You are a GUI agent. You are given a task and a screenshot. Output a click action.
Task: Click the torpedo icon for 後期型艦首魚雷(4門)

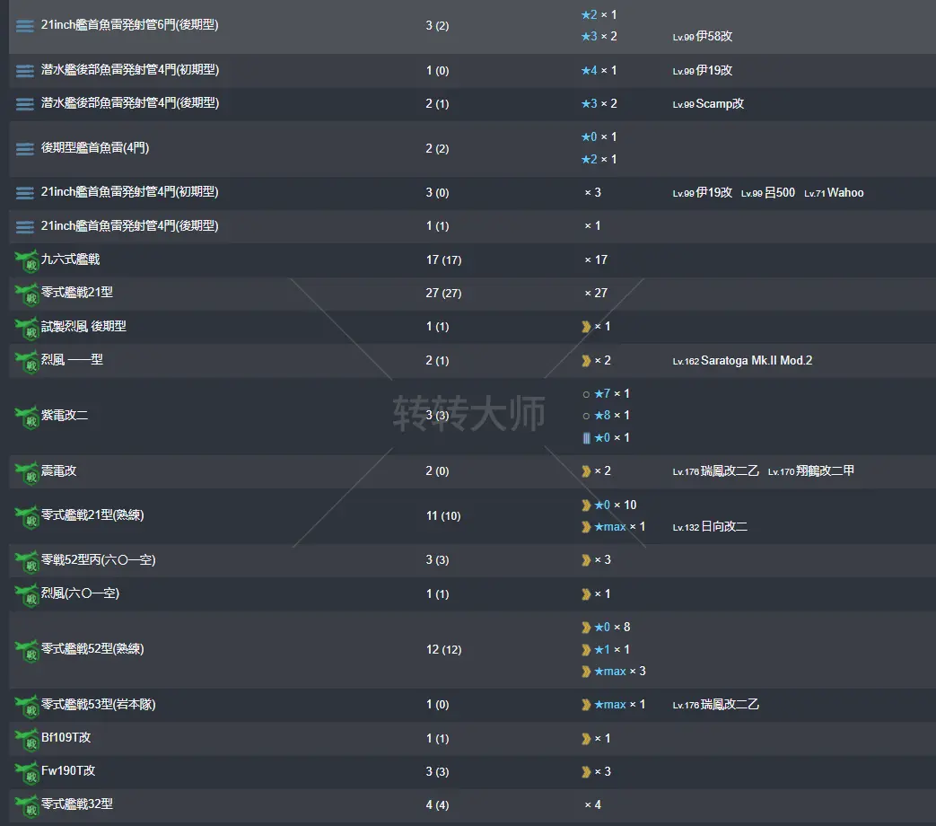(x=25, y=149)
